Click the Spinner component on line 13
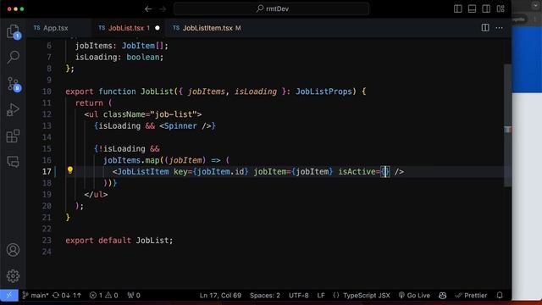The image size is (542, 305). click(180, 126)
